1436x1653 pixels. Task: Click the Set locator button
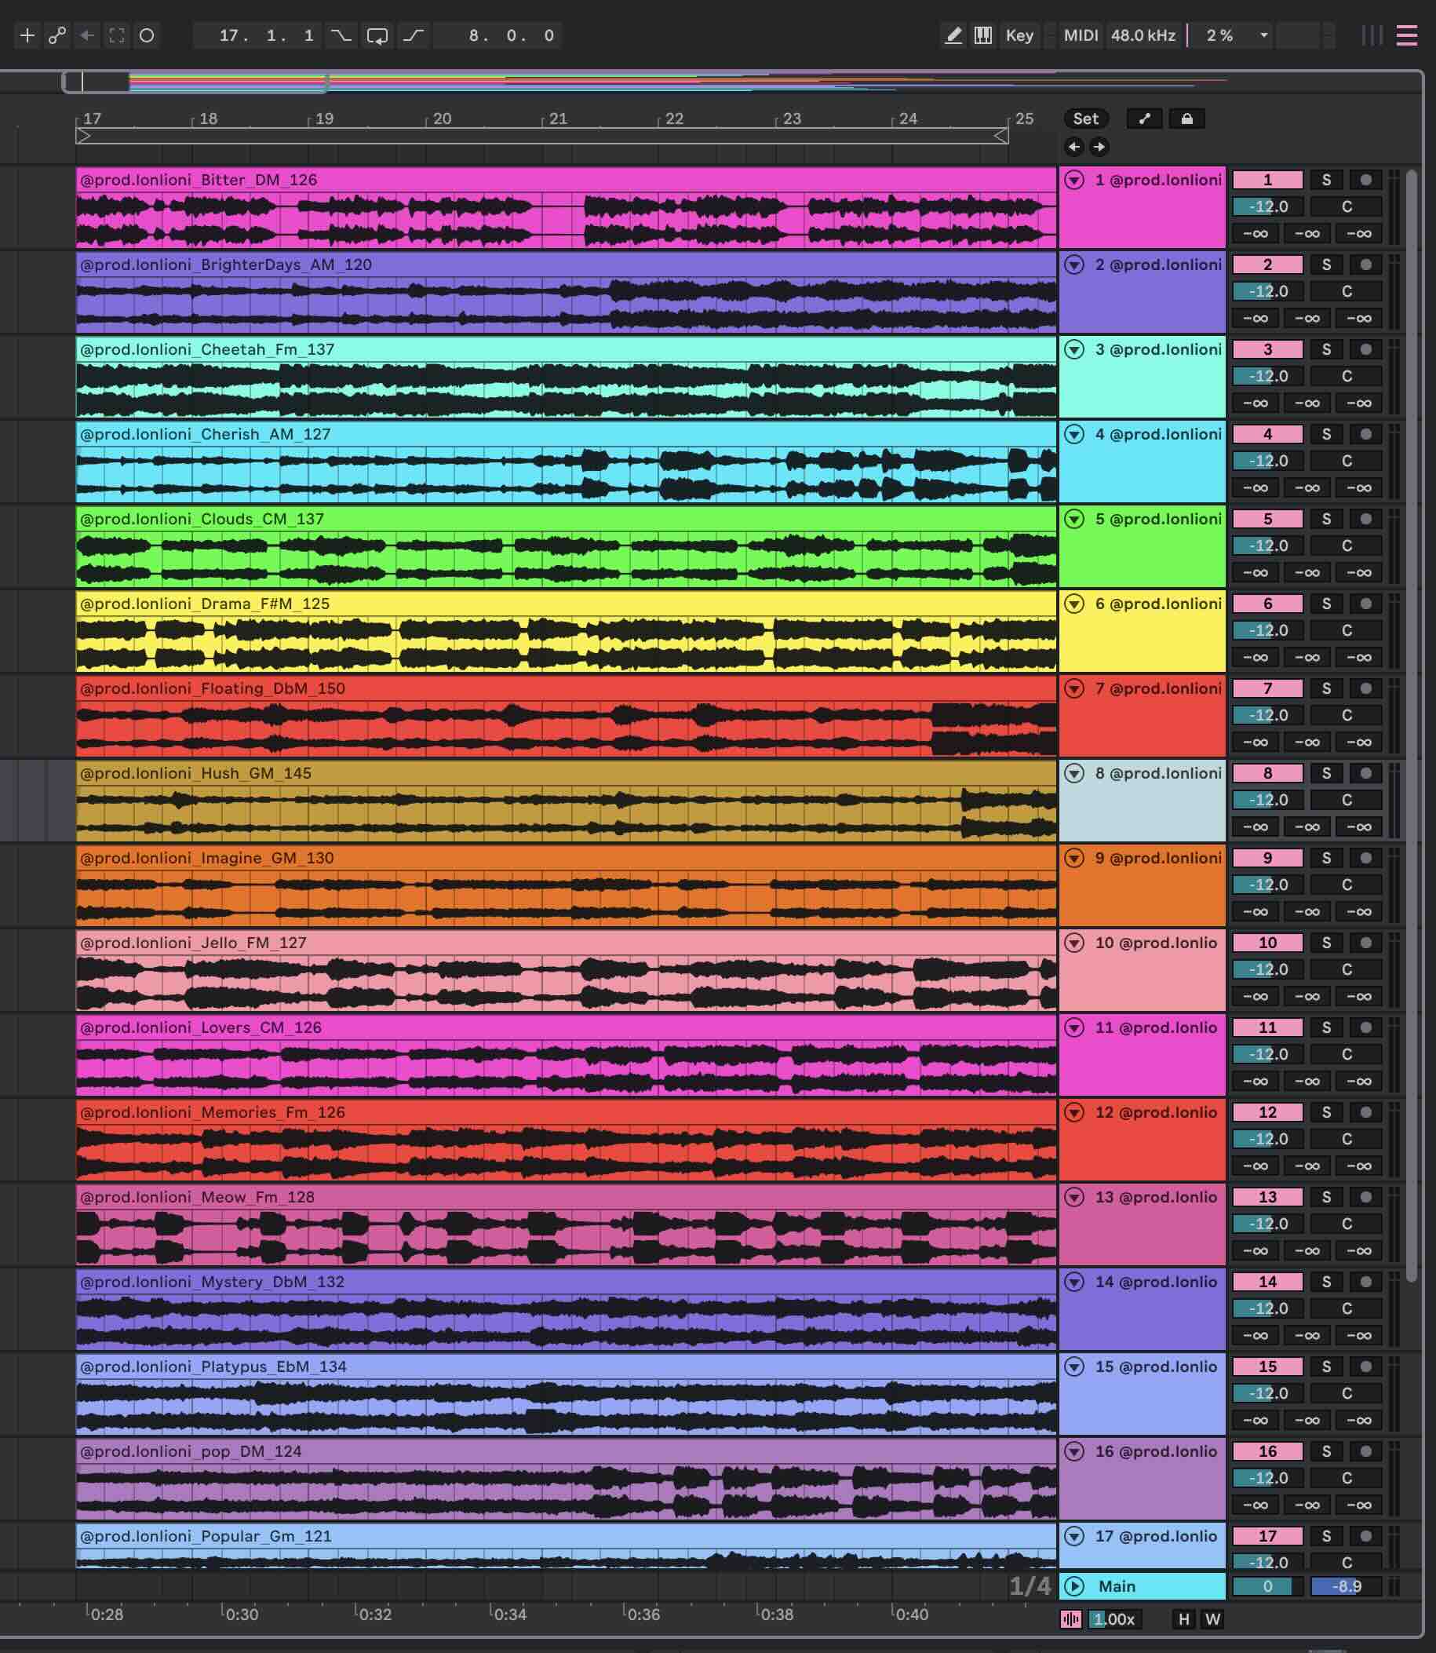(x=1085, y=119)
